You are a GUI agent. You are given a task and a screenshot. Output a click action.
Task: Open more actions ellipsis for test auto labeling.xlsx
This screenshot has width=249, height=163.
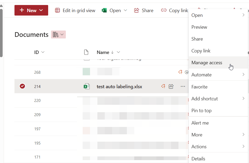coord(183,86)
